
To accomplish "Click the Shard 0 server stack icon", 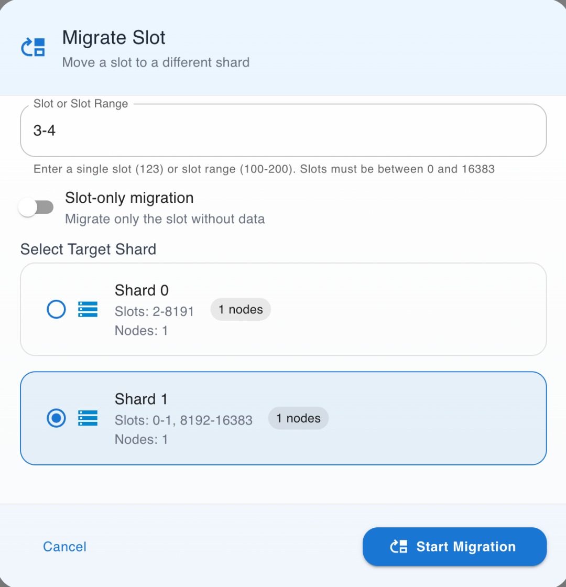I will pyautogui.click(x=88, y=309).
